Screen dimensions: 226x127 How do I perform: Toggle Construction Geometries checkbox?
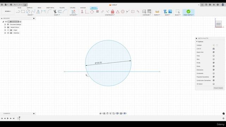coord(214,80)
